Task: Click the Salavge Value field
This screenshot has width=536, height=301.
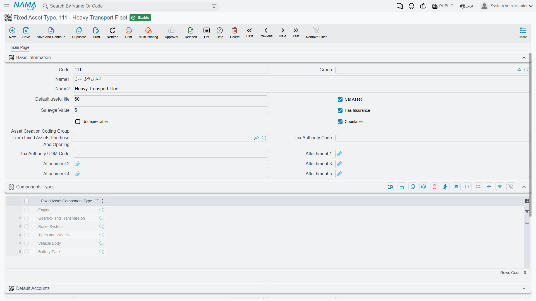Action: (170, 110)
